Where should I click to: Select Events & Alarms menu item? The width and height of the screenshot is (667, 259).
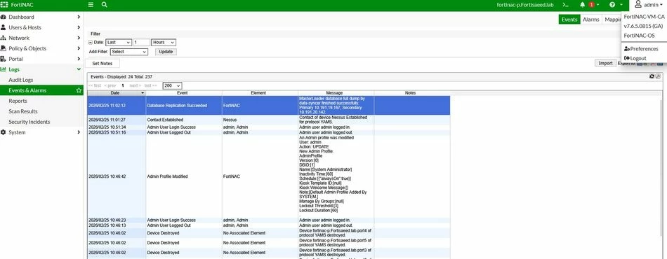pyautogui.click(x=41, y=90)
